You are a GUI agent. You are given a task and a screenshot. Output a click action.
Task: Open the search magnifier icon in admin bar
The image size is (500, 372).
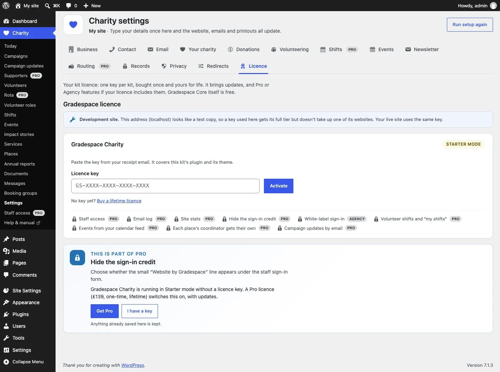click(48, 6)
